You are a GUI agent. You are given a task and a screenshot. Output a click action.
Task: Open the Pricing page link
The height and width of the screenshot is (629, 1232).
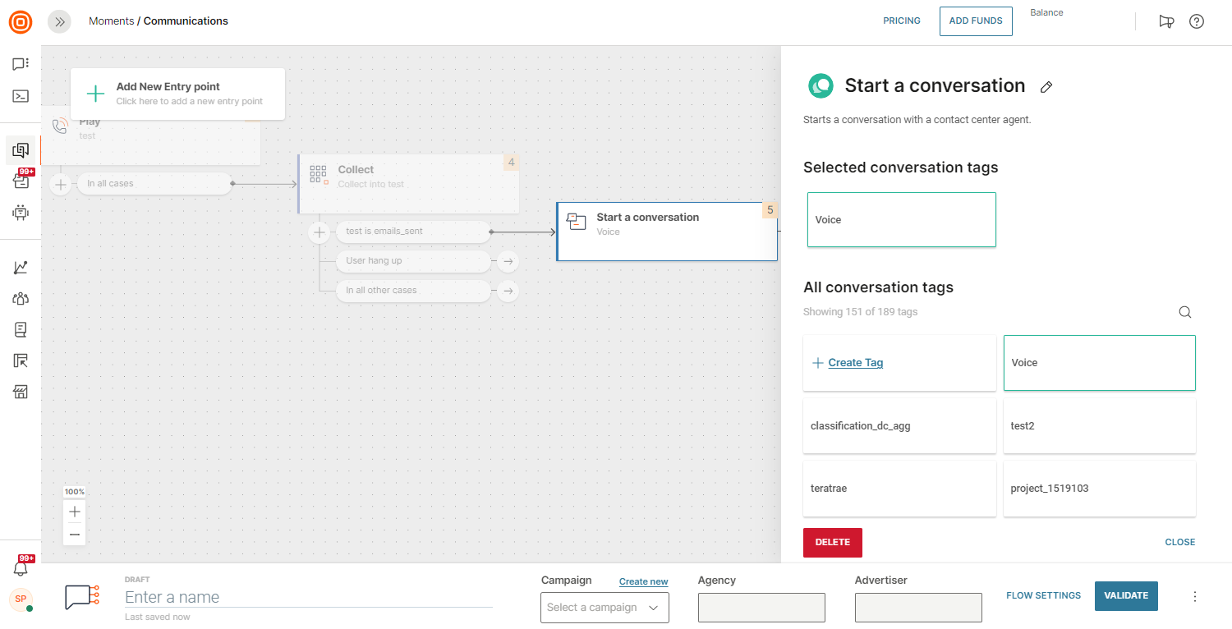(901, 21)
